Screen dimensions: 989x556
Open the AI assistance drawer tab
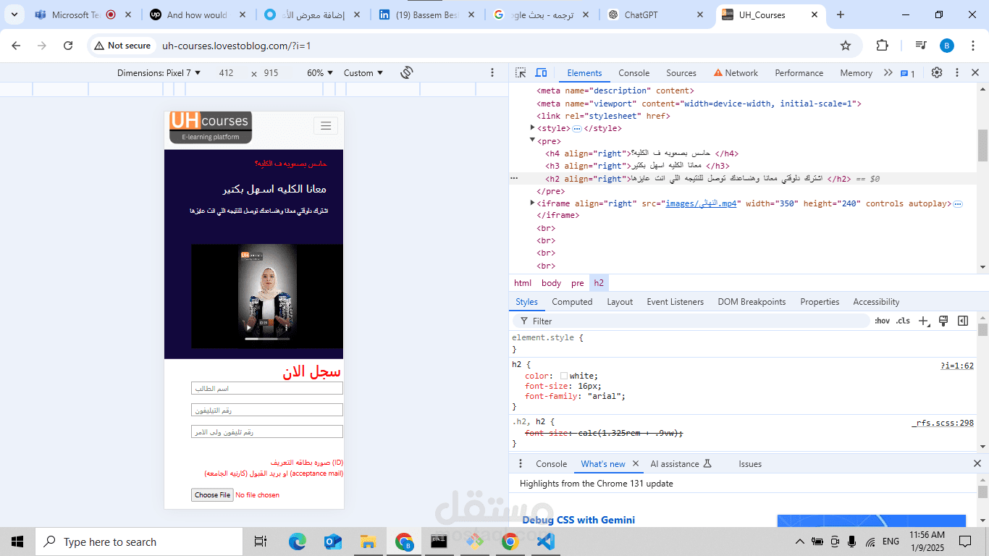(681, 464)
